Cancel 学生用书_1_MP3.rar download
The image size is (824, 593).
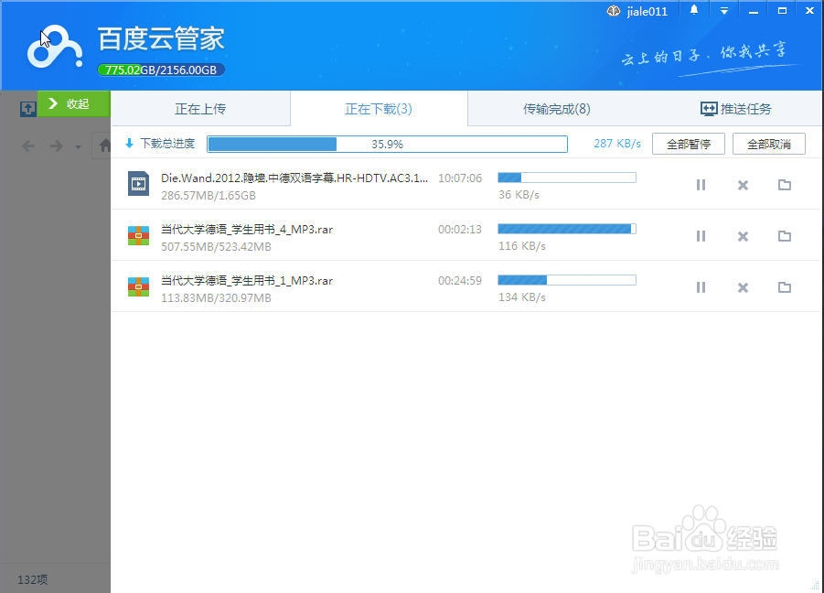(x=743, y=287)
